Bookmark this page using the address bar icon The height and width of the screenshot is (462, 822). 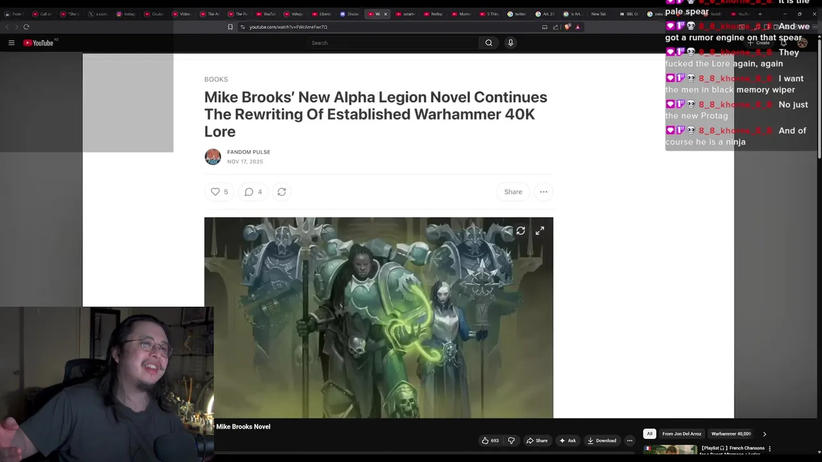point(230,27)
